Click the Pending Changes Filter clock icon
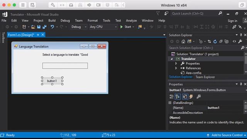This screenshot has height=139, width=247. pyautogui.click(x=201, y=41)
